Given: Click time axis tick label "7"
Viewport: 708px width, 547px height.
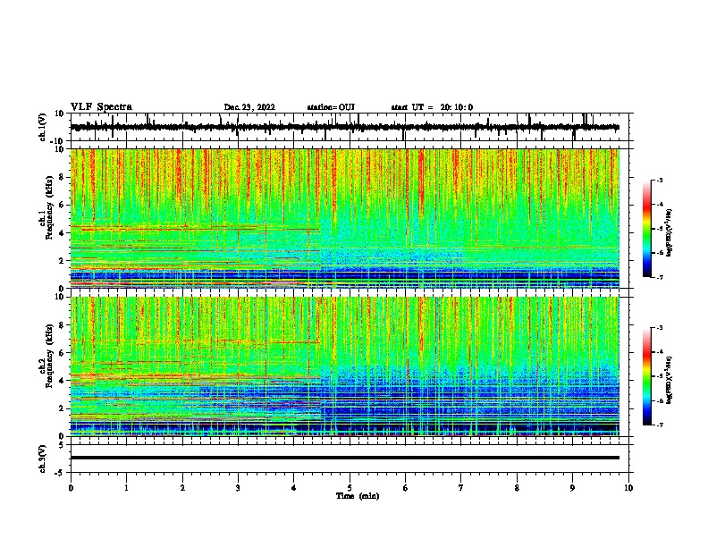Looking at the screenshot, I should (461, 488).
